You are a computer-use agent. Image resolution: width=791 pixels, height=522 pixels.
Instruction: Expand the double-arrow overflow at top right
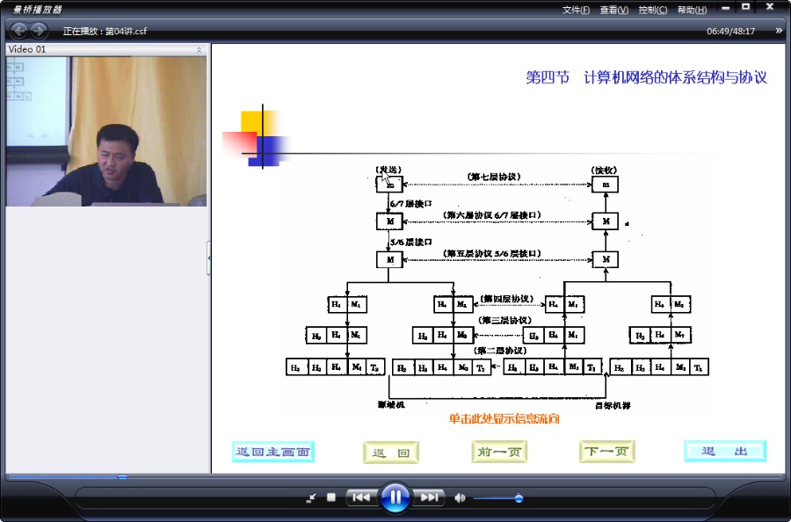click(x=779, y=31)
